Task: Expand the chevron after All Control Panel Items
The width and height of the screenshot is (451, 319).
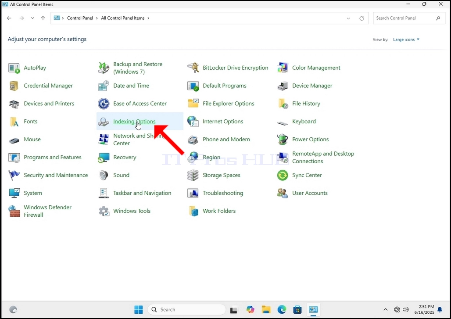Action: pos(148,18)
